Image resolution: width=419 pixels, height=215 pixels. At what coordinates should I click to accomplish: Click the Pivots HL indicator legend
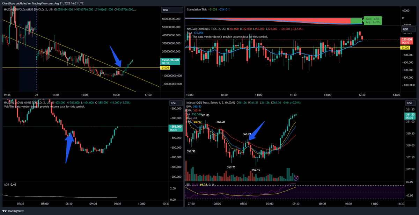pyautogui.click(x=193, y=118)
